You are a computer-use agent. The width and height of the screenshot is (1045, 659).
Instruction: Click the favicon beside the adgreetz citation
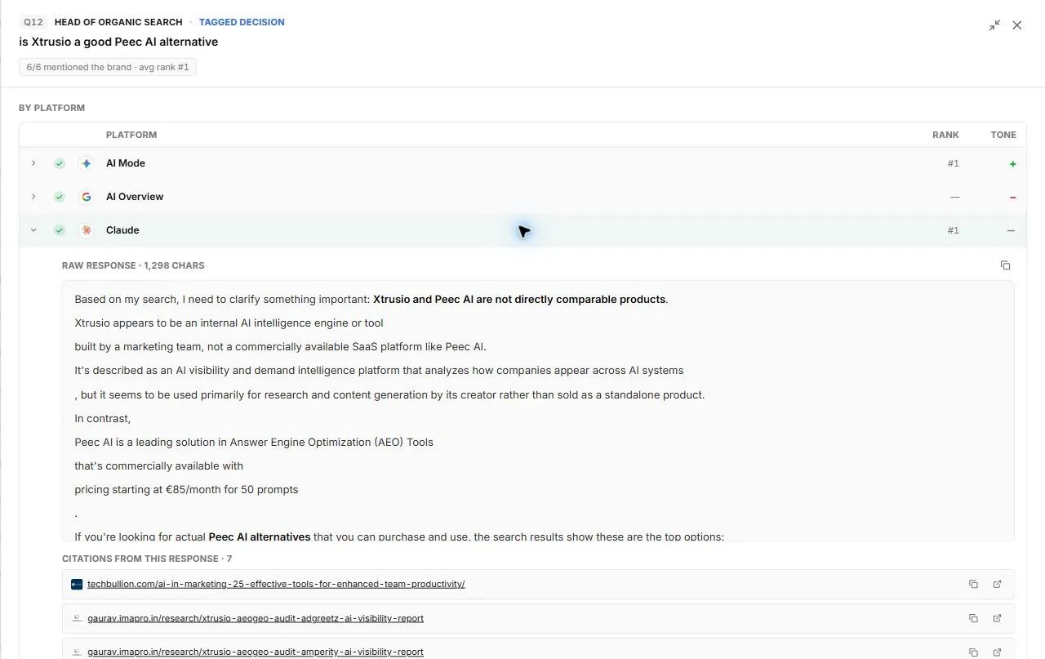77,618
